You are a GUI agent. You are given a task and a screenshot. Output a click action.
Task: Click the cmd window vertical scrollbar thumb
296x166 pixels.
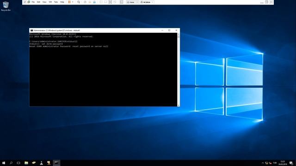coord(179,37)
